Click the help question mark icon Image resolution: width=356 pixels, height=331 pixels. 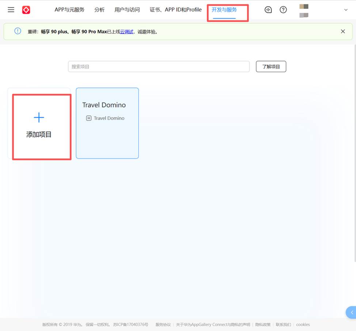tap(283, 10)
